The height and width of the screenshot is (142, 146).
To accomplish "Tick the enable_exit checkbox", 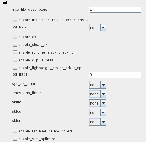I will pyautogui.click(x=15, y=37).
